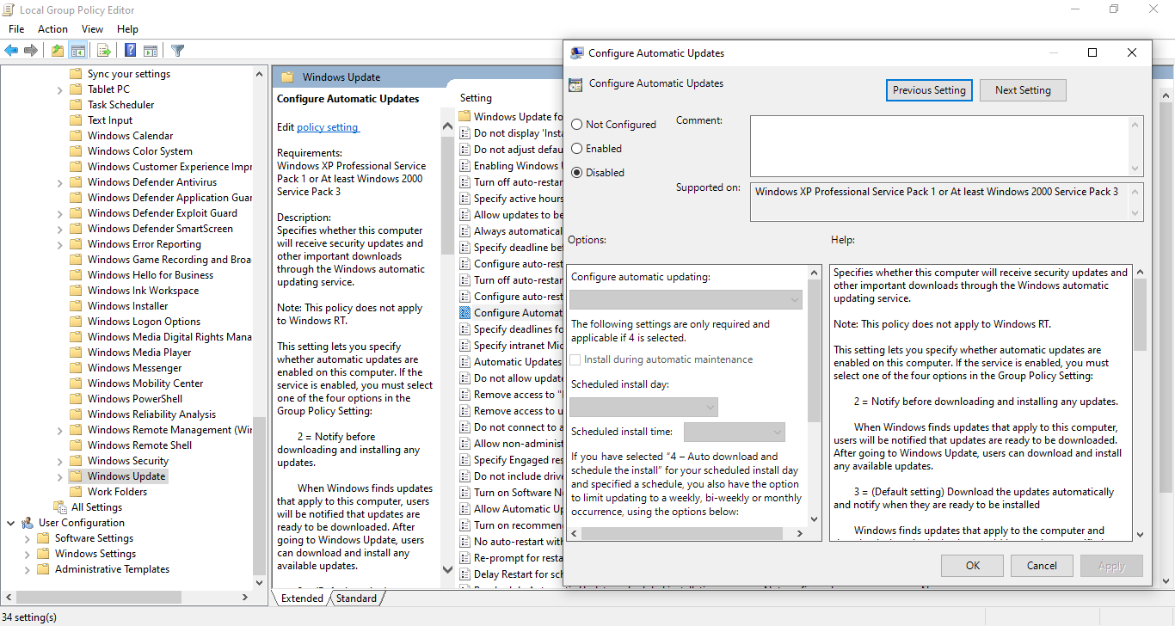The width and height of the screenshot is (1175, 626).
Task: Toggle the Show/Hide Console Tree icon
Action: 78,51
